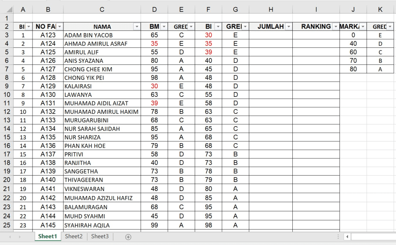Click horizontal scrollbar left arrow

click(x=347, y=237)
